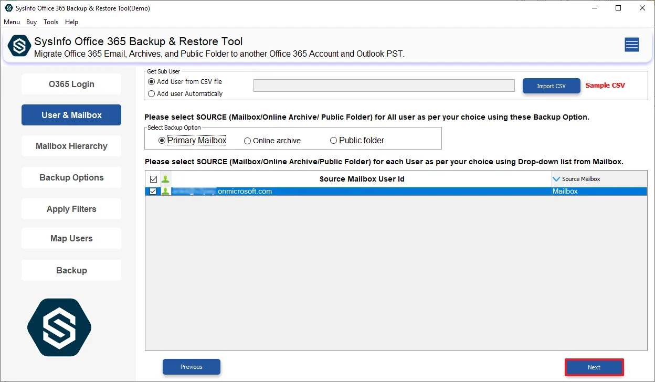The width and height of the screenshot is (655, 382).
Task: Click the hamburger menu icon in the header
Action: [x=631, y=45]
